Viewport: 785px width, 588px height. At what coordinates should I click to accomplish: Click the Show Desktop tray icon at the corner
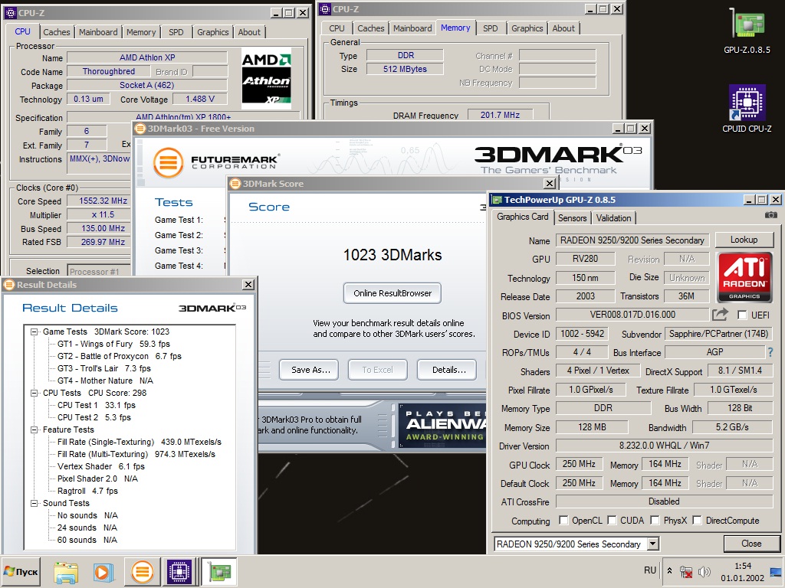(x=777, y=572)
